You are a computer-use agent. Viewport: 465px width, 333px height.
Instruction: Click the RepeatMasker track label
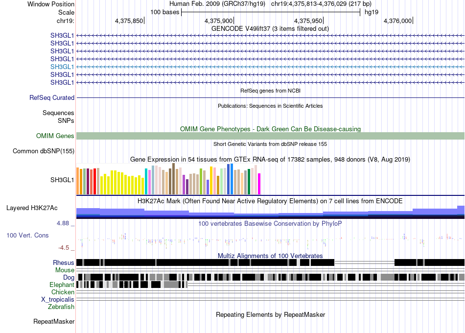point(54,322)
